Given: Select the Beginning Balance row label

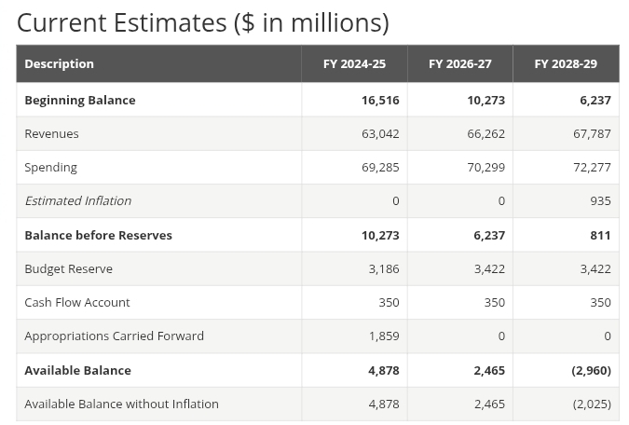Looking at the screenshot, I should (x=79, y=100).
